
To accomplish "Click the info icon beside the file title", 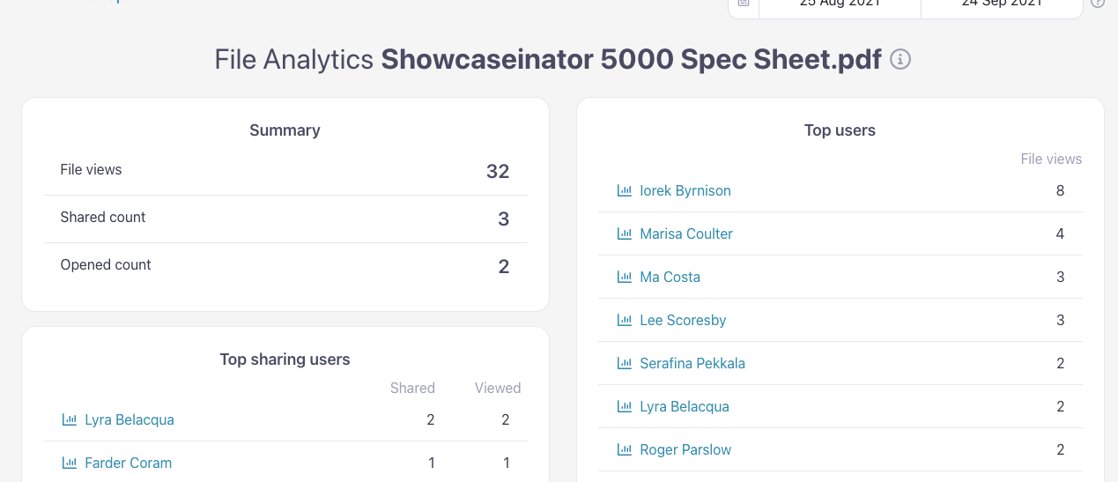I will coord(900,60).
